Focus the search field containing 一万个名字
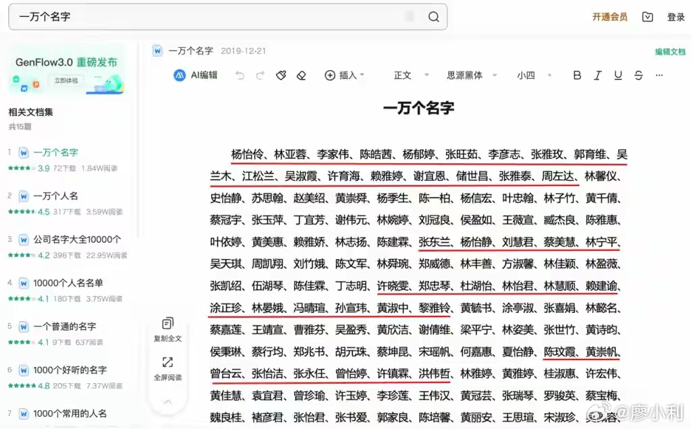This screenshot has height=429, width=691. pyautogui.click(x=228, y=17)
